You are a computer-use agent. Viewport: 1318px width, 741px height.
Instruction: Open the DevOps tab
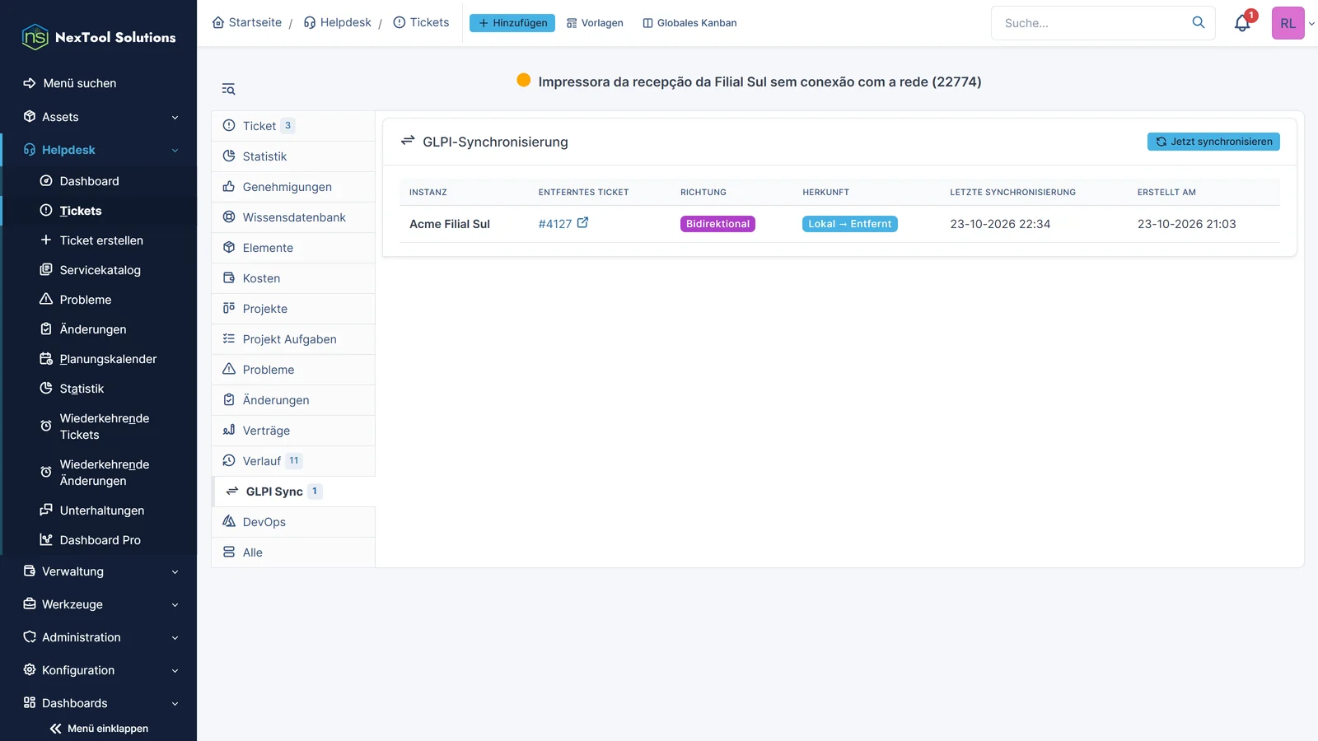coord(293,522)
